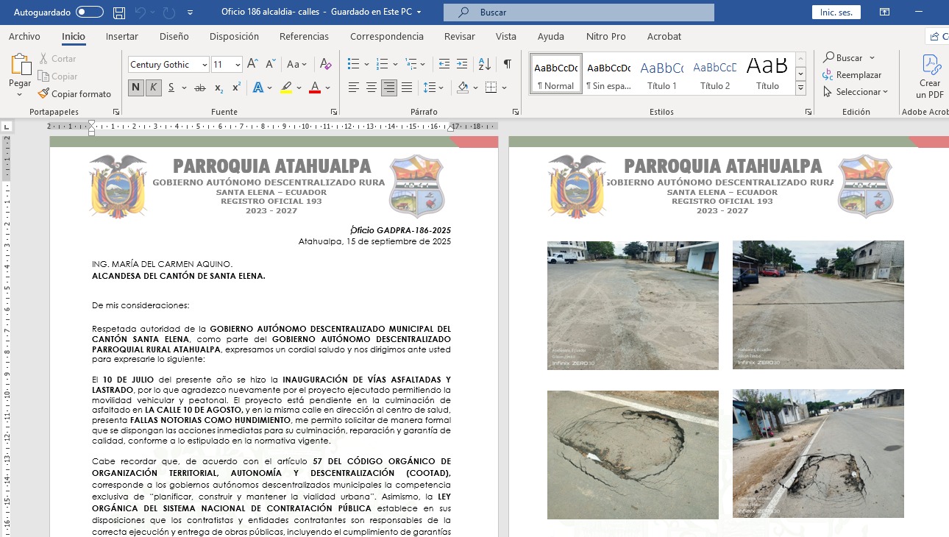This screenshot has width=949, height=537.
Task: Click the Save icon in title bar
Action: tap(119, 13)
